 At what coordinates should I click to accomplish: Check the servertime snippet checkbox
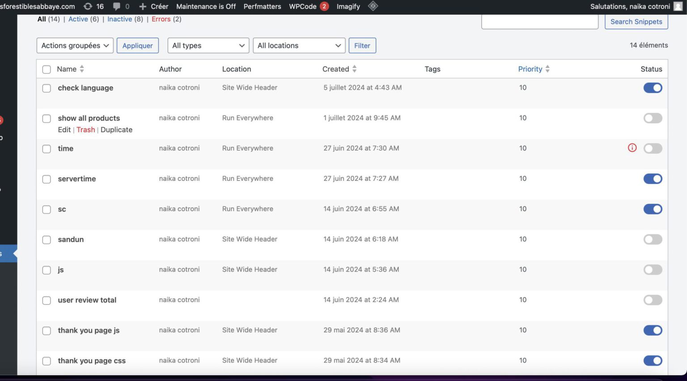click(47, 179)
